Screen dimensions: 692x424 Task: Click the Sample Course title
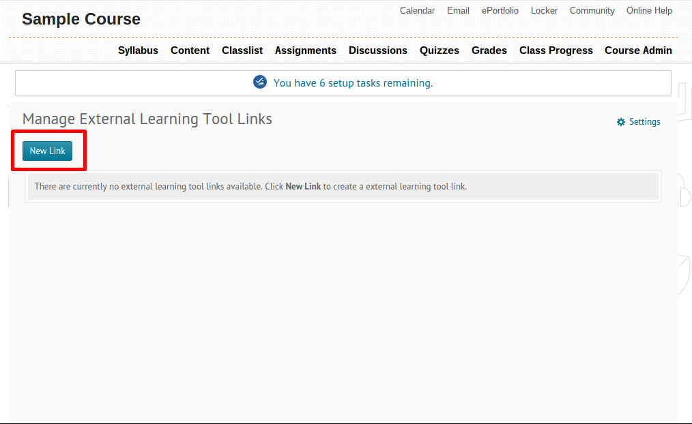tap(81, 19)
